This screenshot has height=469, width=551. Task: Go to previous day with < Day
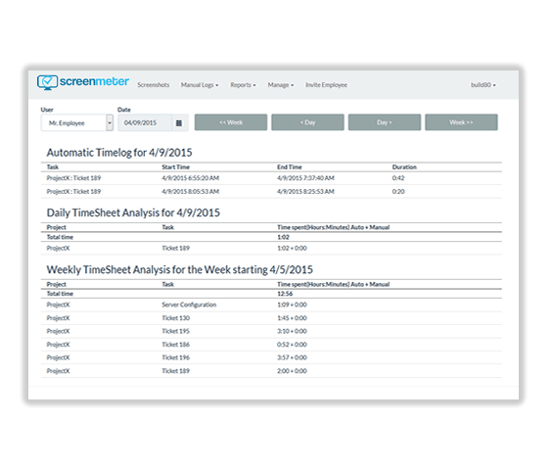tap(308, 122)
